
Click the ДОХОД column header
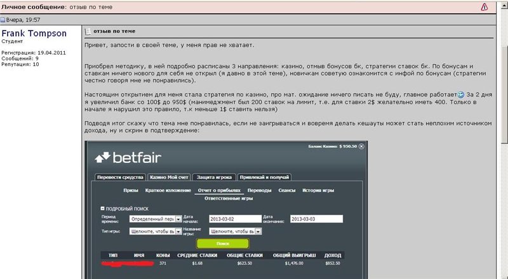click(333, 256)
